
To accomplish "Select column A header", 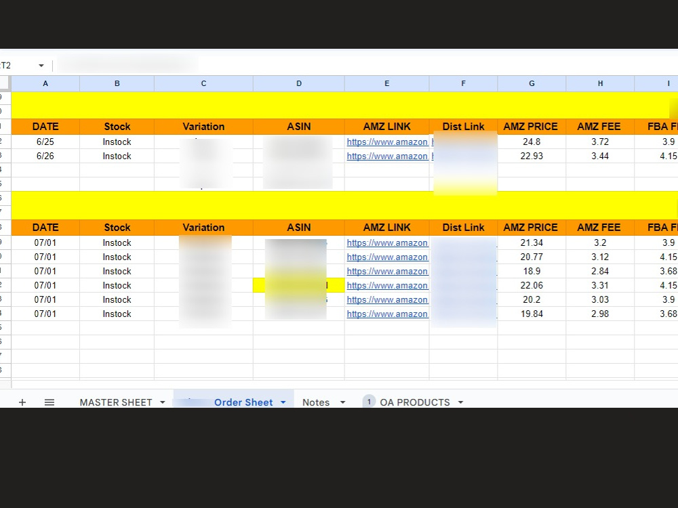I will 45,83.
